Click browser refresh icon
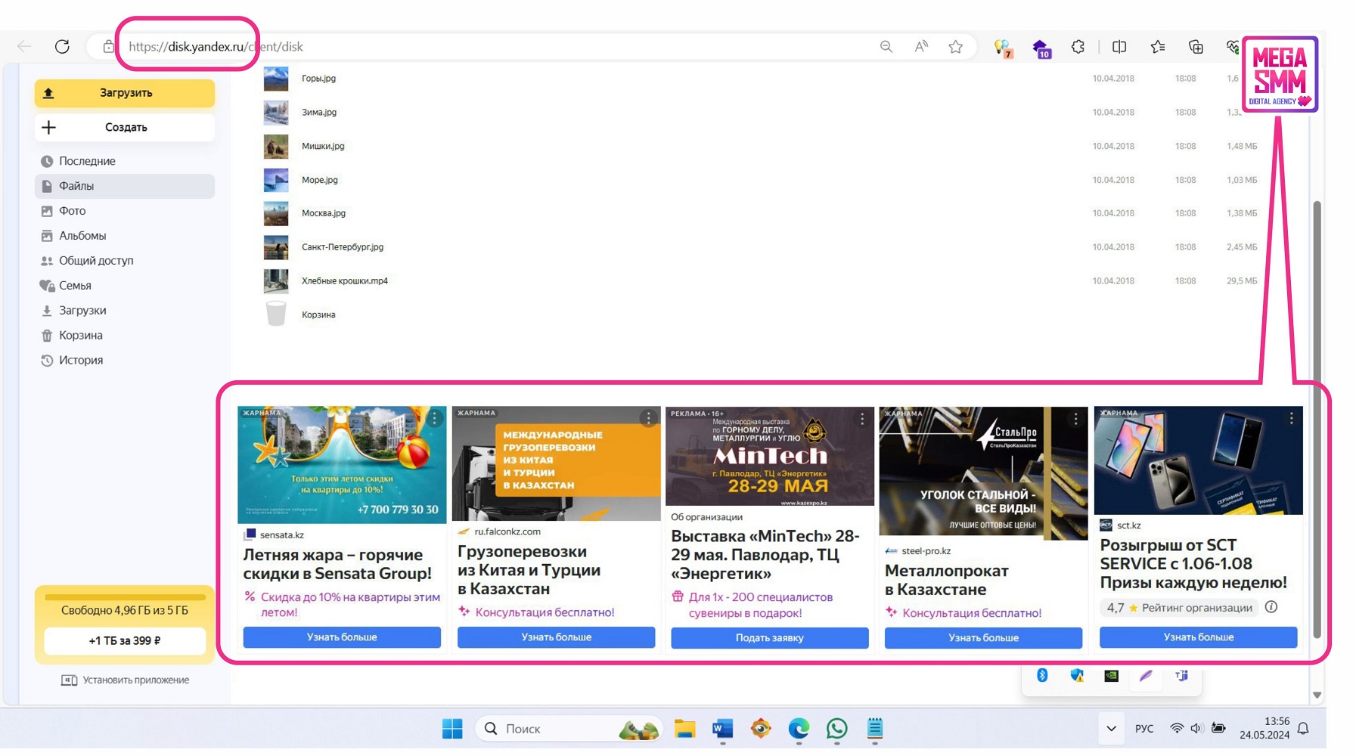 (x=62, y=47)
